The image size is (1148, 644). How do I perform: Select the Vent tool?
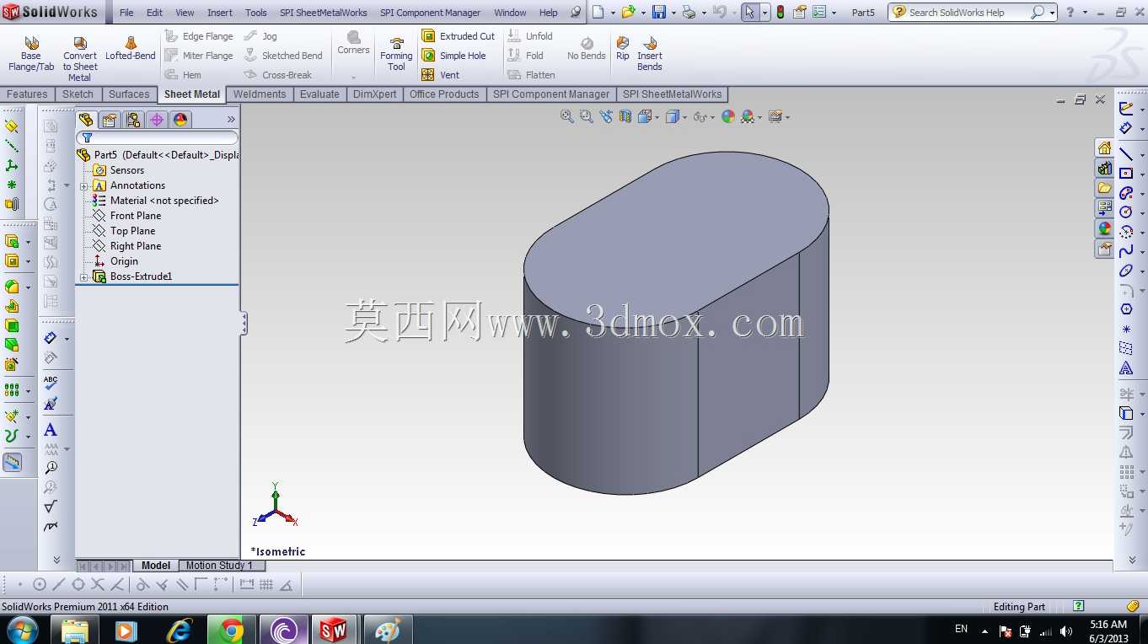pyautogui.click(x=441, y=75)
